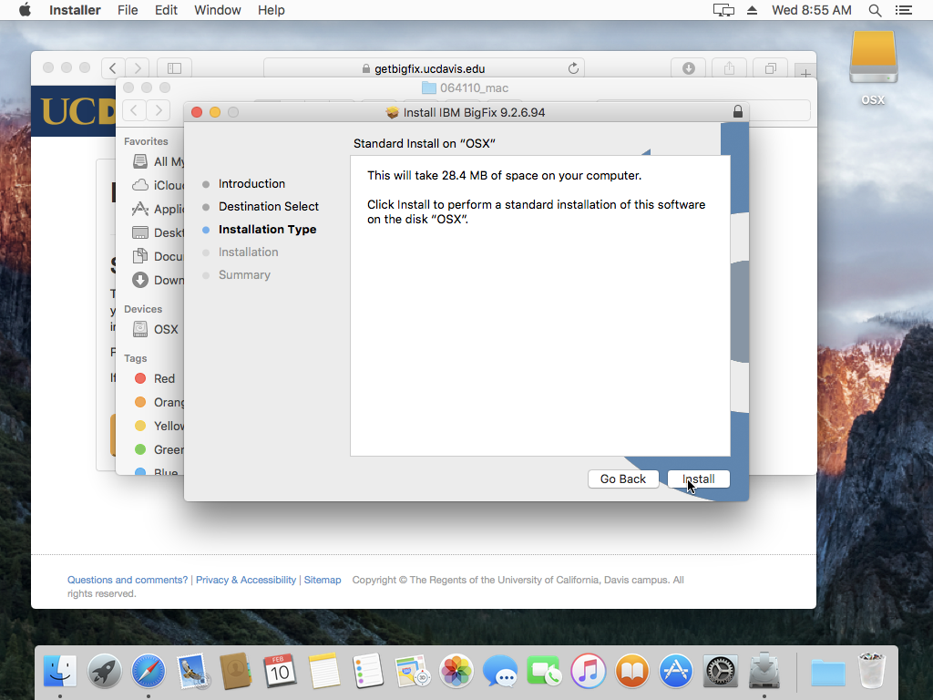
Task: Click the lock icon in the installer title bar
Action: pos(738,112)
